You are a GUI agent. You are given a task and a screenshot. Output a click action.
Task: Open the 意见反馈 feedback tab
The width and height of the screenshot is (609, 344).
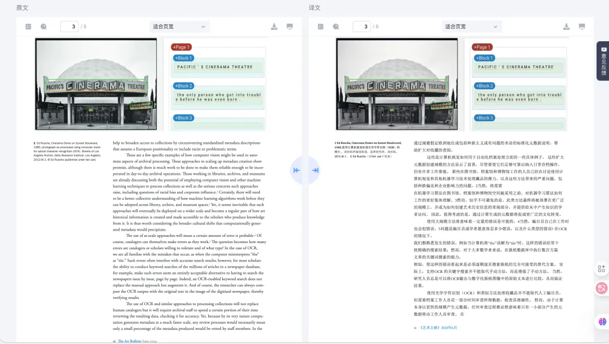[x=603, y=61]
